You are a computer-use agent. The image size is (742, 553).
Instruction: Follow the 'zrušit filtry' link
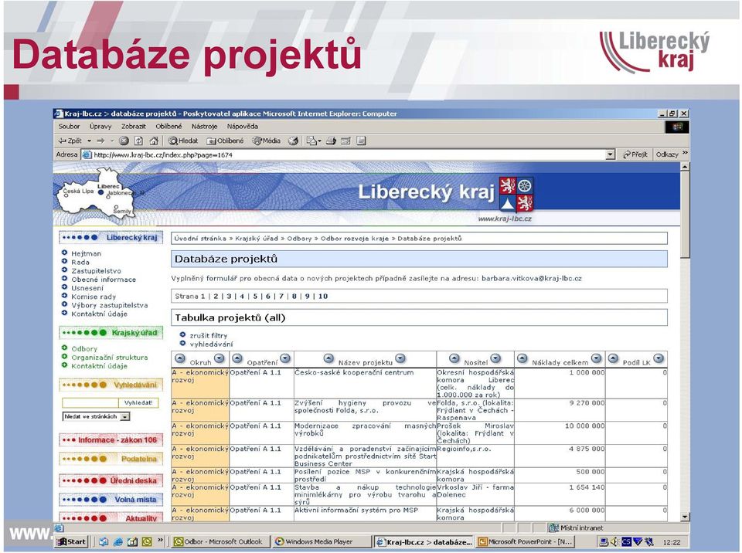coord(208,335)
